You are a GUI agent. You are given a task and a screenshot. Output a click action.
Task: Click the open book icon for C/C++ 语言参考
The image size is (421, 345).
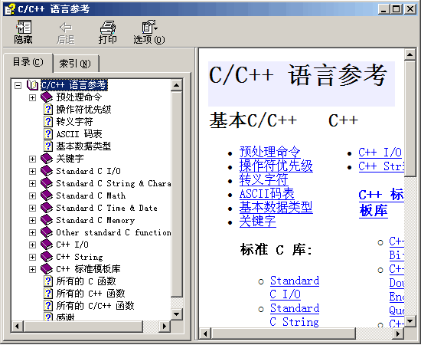32,85
